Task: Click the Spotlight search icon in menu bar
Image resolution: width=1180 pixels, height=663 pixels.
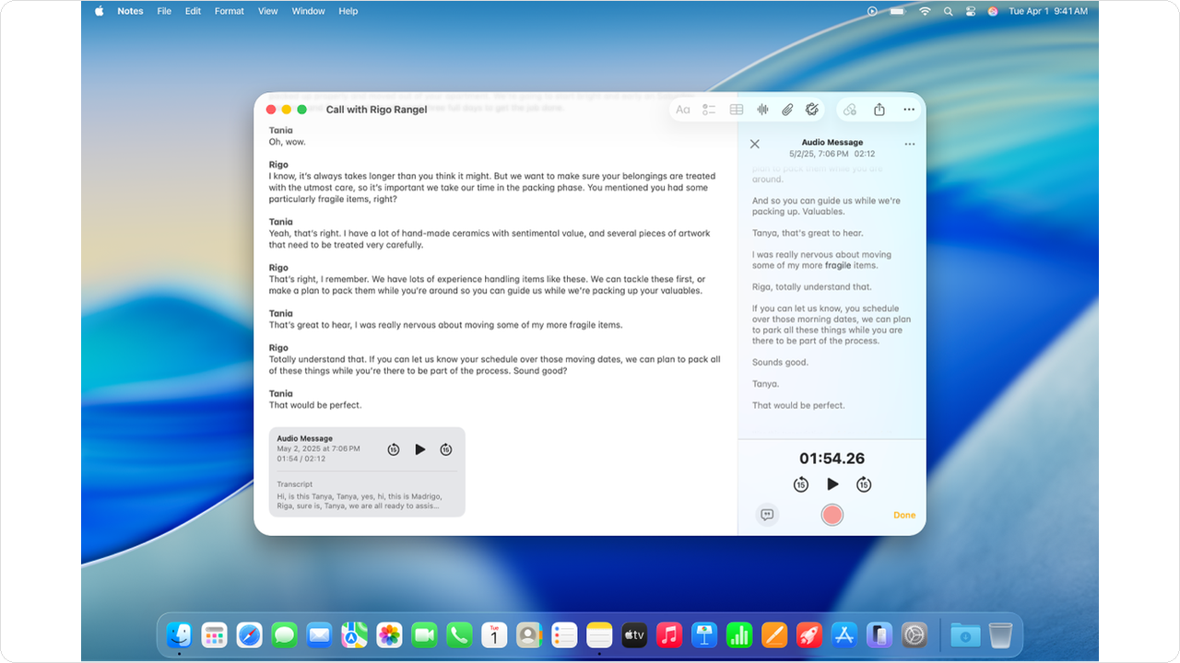Action: (x=949, y=11)
